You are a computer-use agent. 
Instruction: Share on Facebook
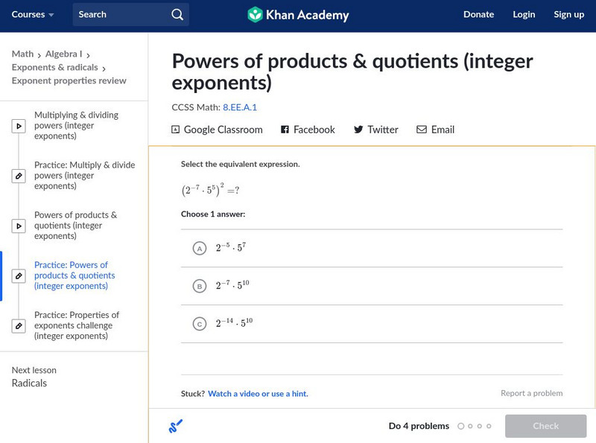pyautogui.click(x=308, y=130)
